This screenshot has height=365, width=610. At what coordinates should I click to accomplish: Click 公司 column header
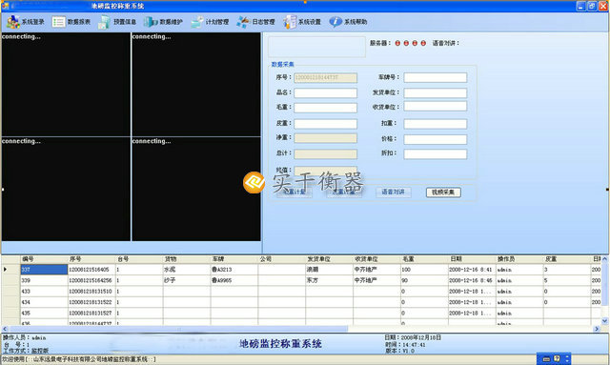[282, 259]
